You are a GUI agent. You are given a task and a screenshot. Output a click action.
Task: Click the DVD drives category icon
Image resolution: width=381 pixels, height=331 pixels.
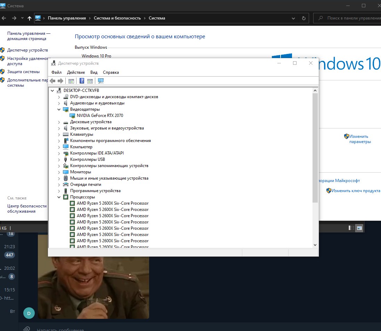[x=66, y=96]
